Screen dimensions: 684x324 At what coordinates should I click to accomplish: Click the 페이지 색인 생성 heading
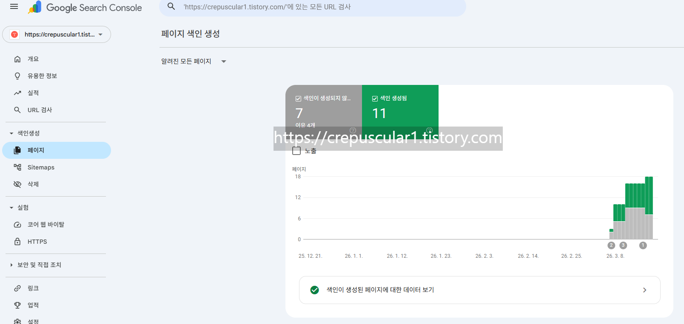[191, 34]
